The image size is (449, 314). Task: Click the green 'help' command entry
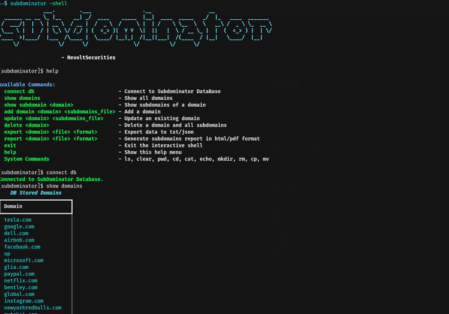[10, 152]
